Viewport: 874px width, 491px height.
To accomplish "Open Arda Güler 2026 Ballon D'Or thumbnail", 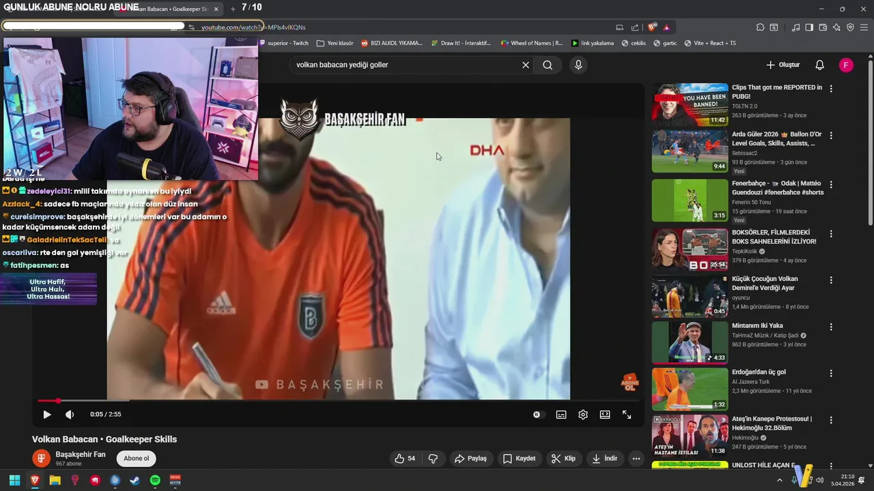I will coord(690,151).
